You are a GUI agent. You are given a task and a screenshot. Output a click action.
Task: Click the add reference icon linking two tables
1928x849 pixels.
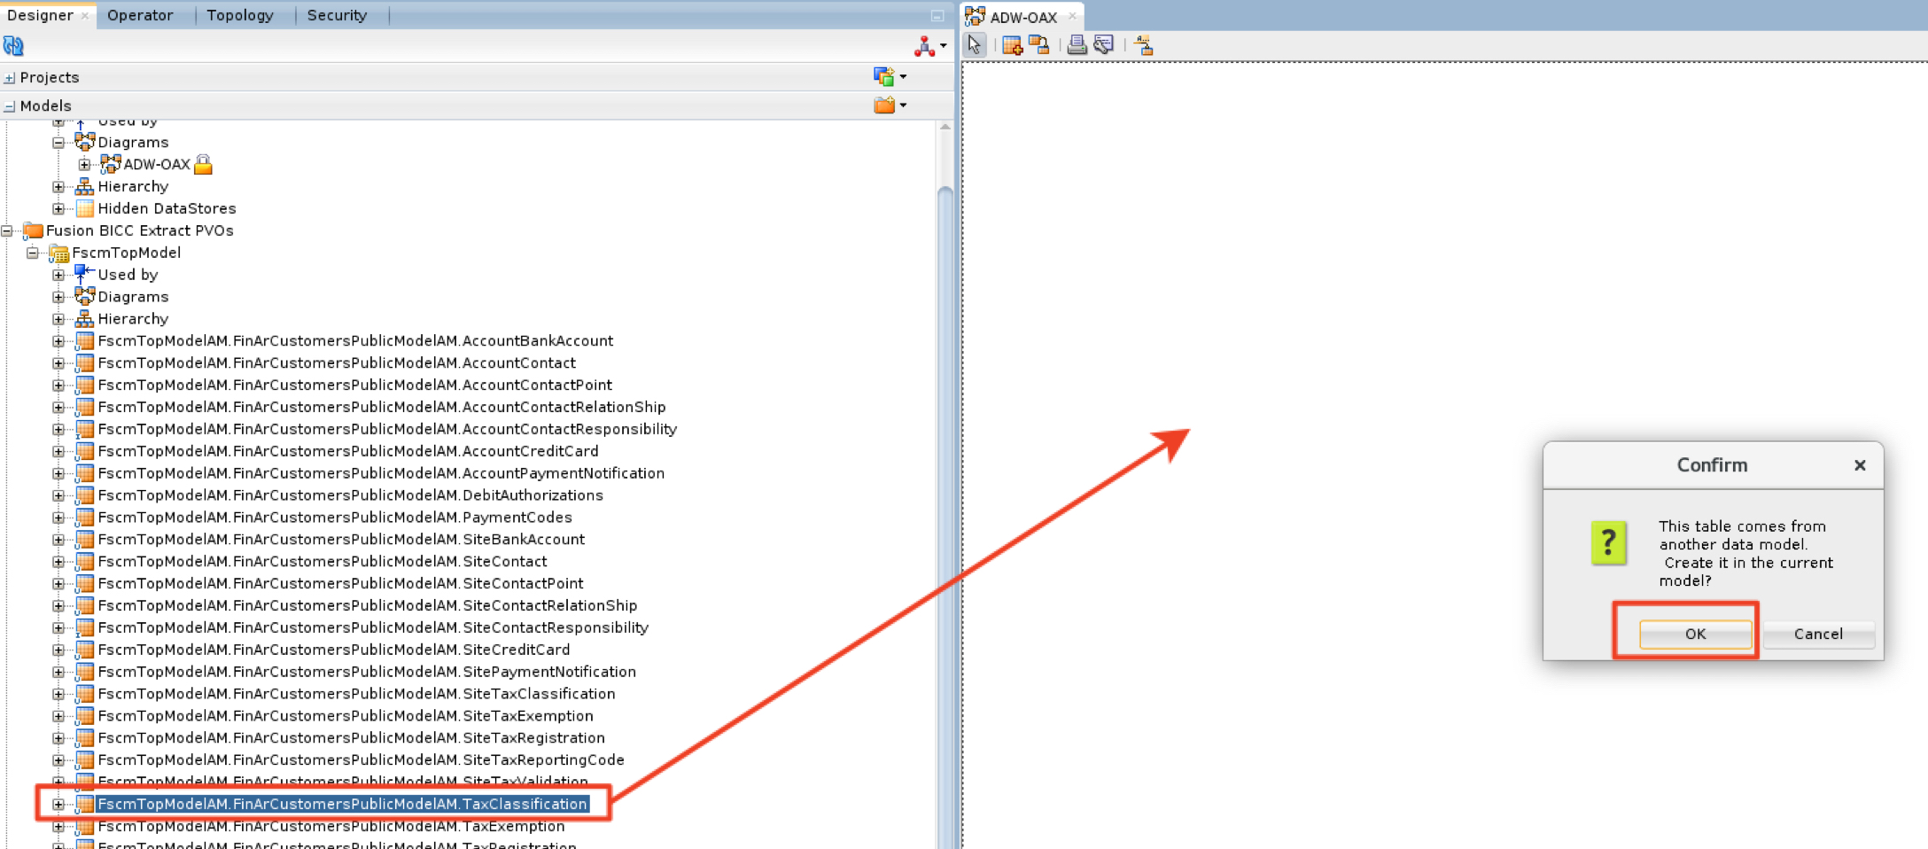(1038, 45)
